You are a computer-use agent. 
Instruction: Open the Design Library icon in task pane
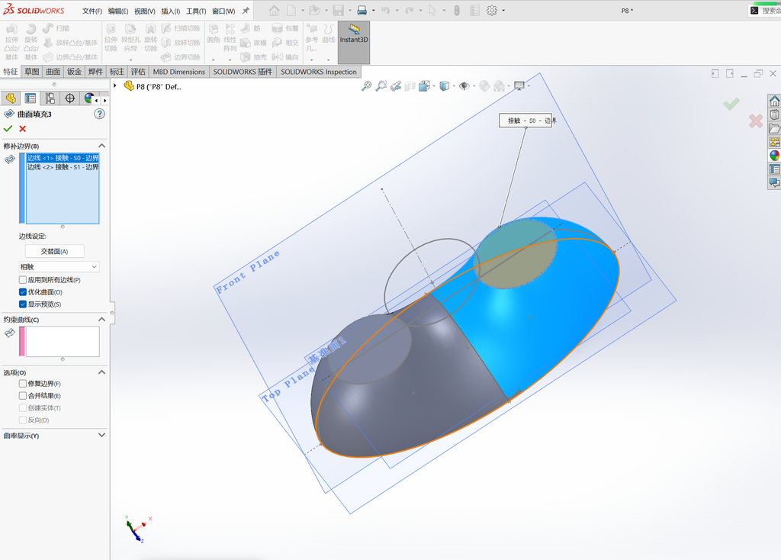pos(775,114)
